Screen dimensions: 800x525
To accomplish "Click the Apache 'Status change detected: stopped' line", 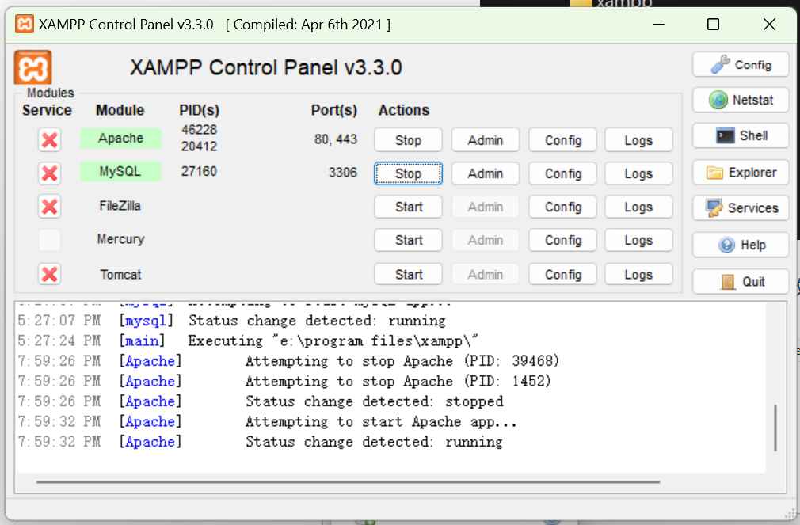I will (261, 401).
